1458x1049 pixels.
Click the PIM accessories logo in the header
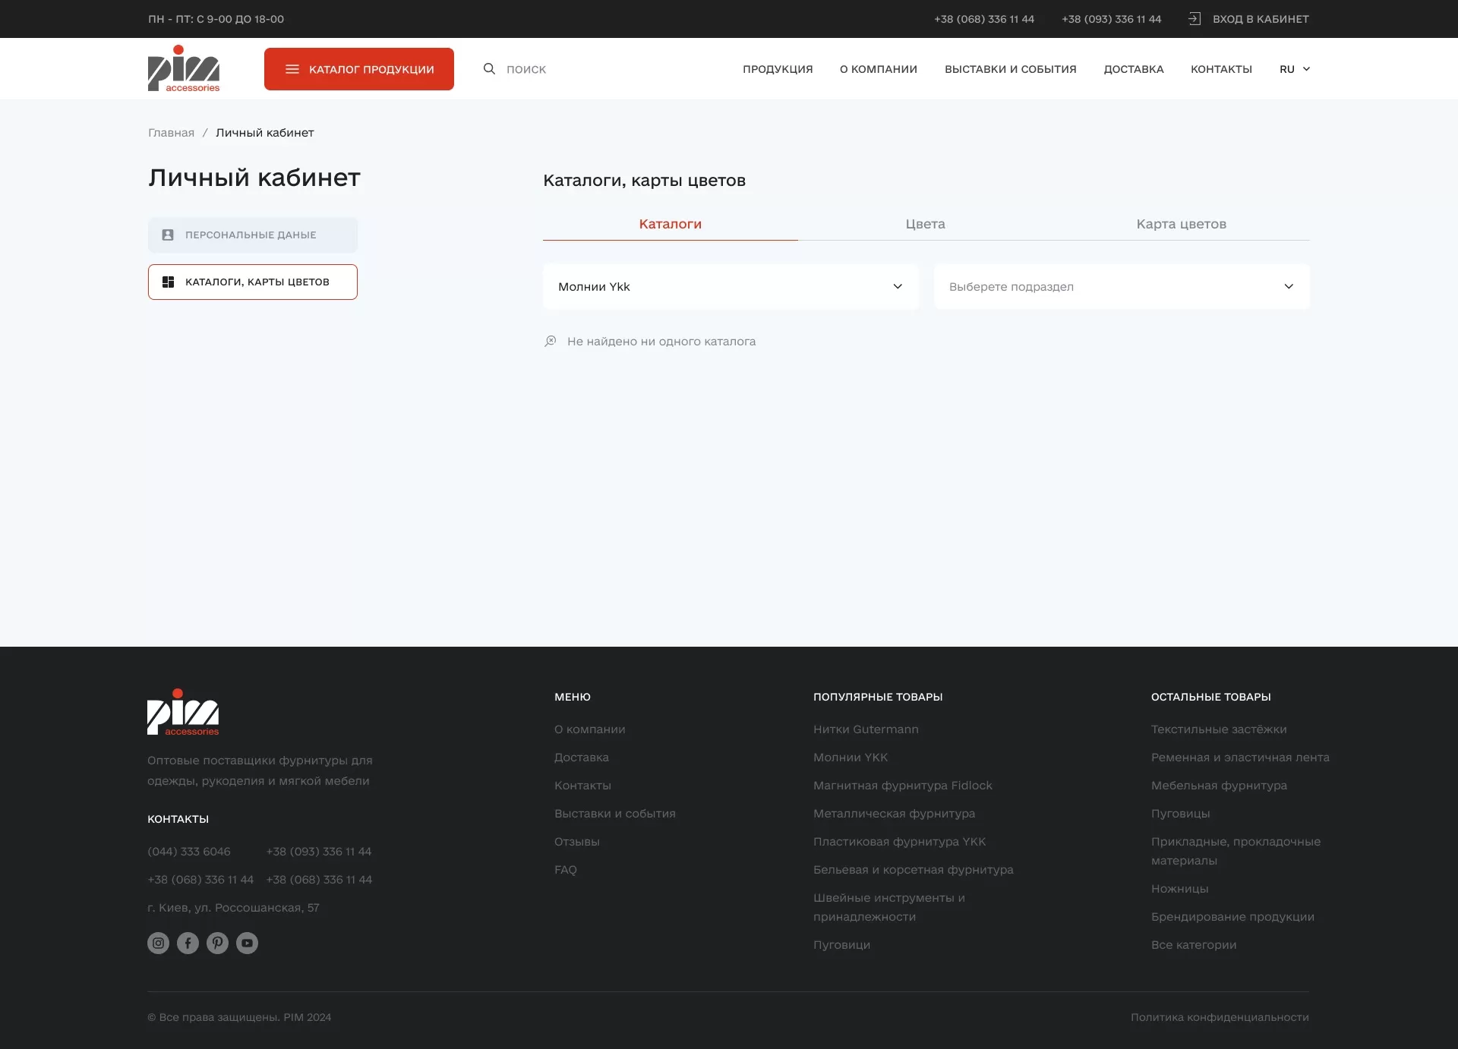(183, 68)
